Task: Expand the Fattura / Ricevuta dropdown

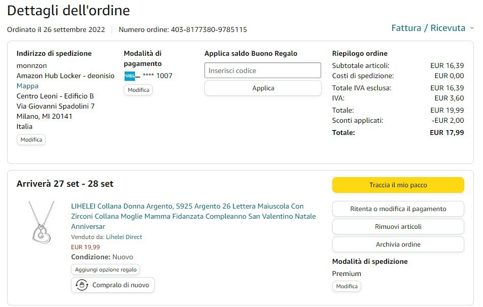Action: 428,28
